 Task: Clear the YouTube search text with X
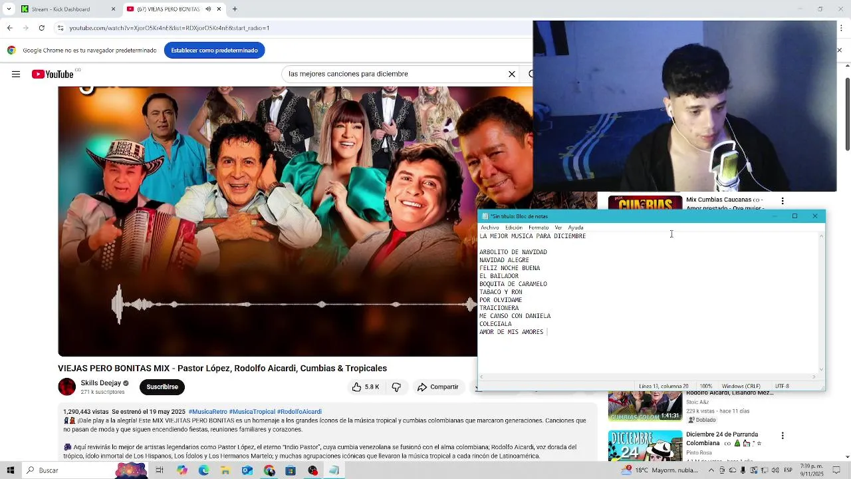click(512, 74)
